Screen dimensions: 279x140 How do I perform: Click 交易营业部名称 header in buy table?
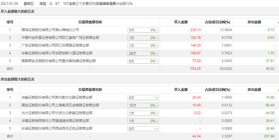click(90, 22)
